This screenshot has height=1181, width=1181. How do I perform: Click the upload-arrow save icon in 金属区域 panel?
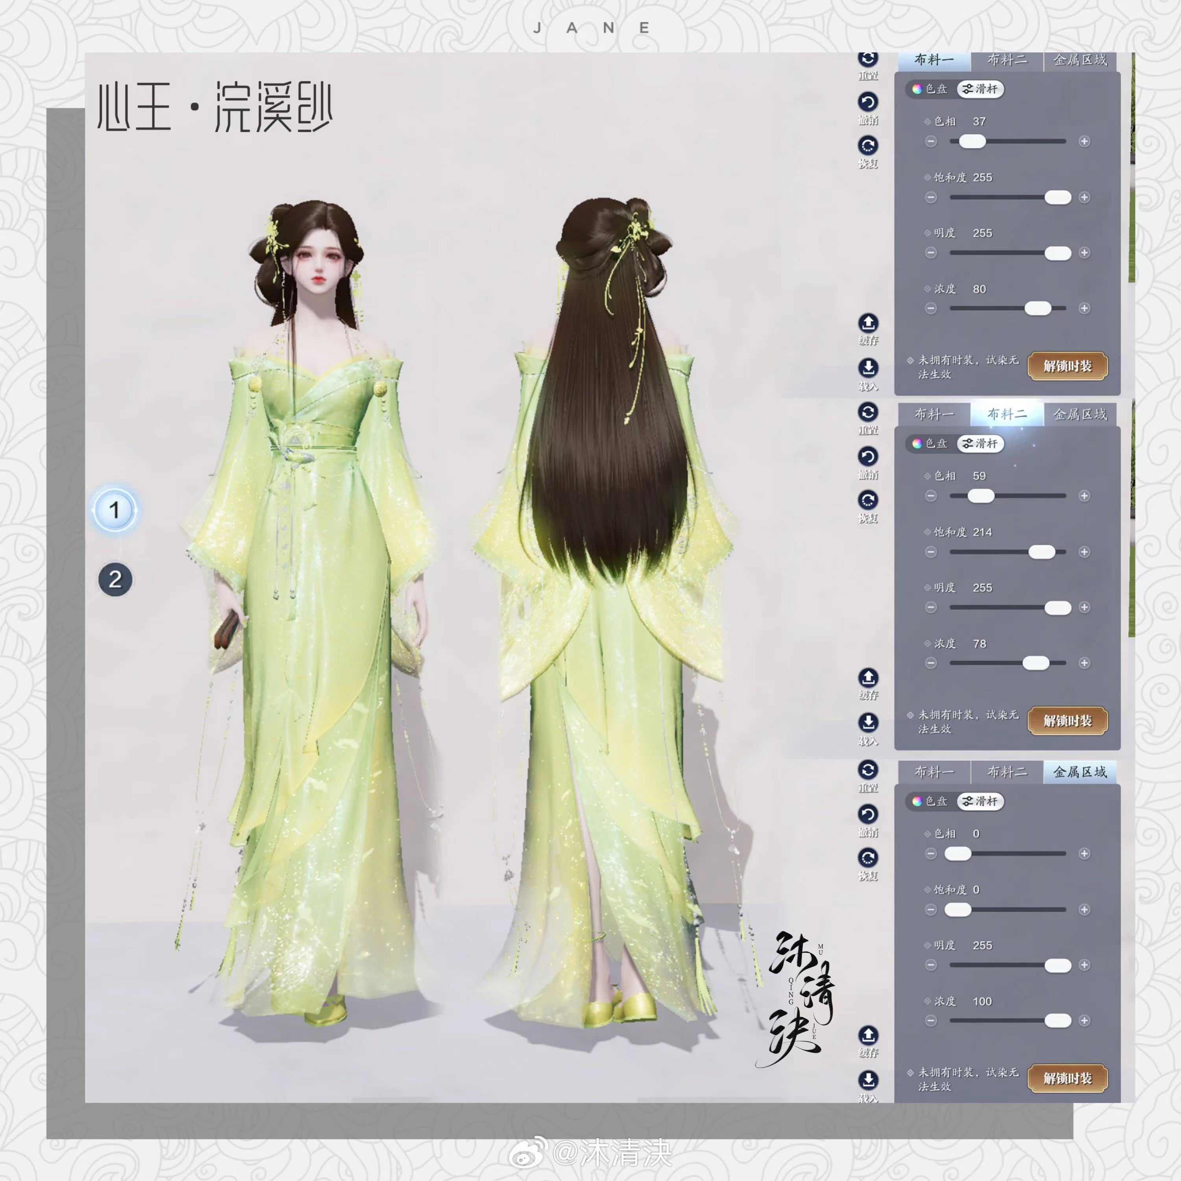pos(868,1035)
